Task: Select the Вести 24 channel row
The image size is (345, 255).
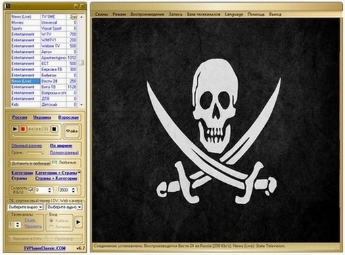Action: coord(44,81)
